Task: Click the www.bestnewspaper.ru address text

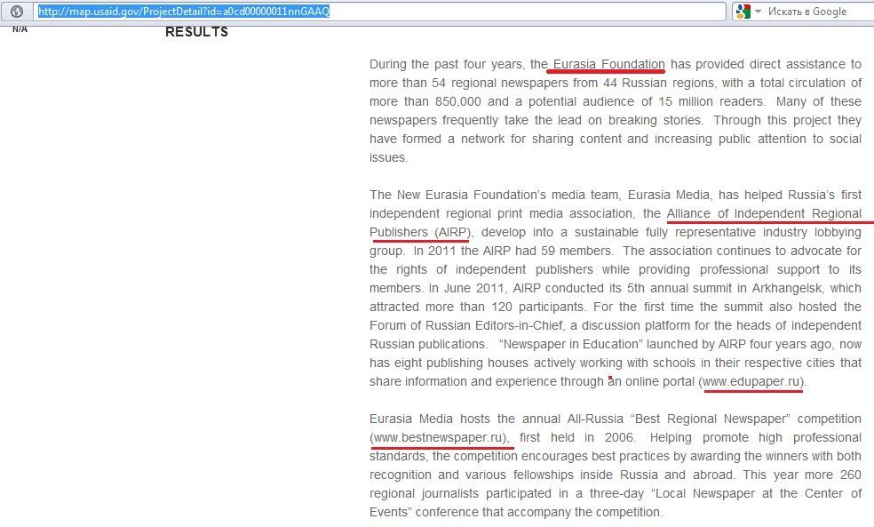Action: [x=440, y=437]
